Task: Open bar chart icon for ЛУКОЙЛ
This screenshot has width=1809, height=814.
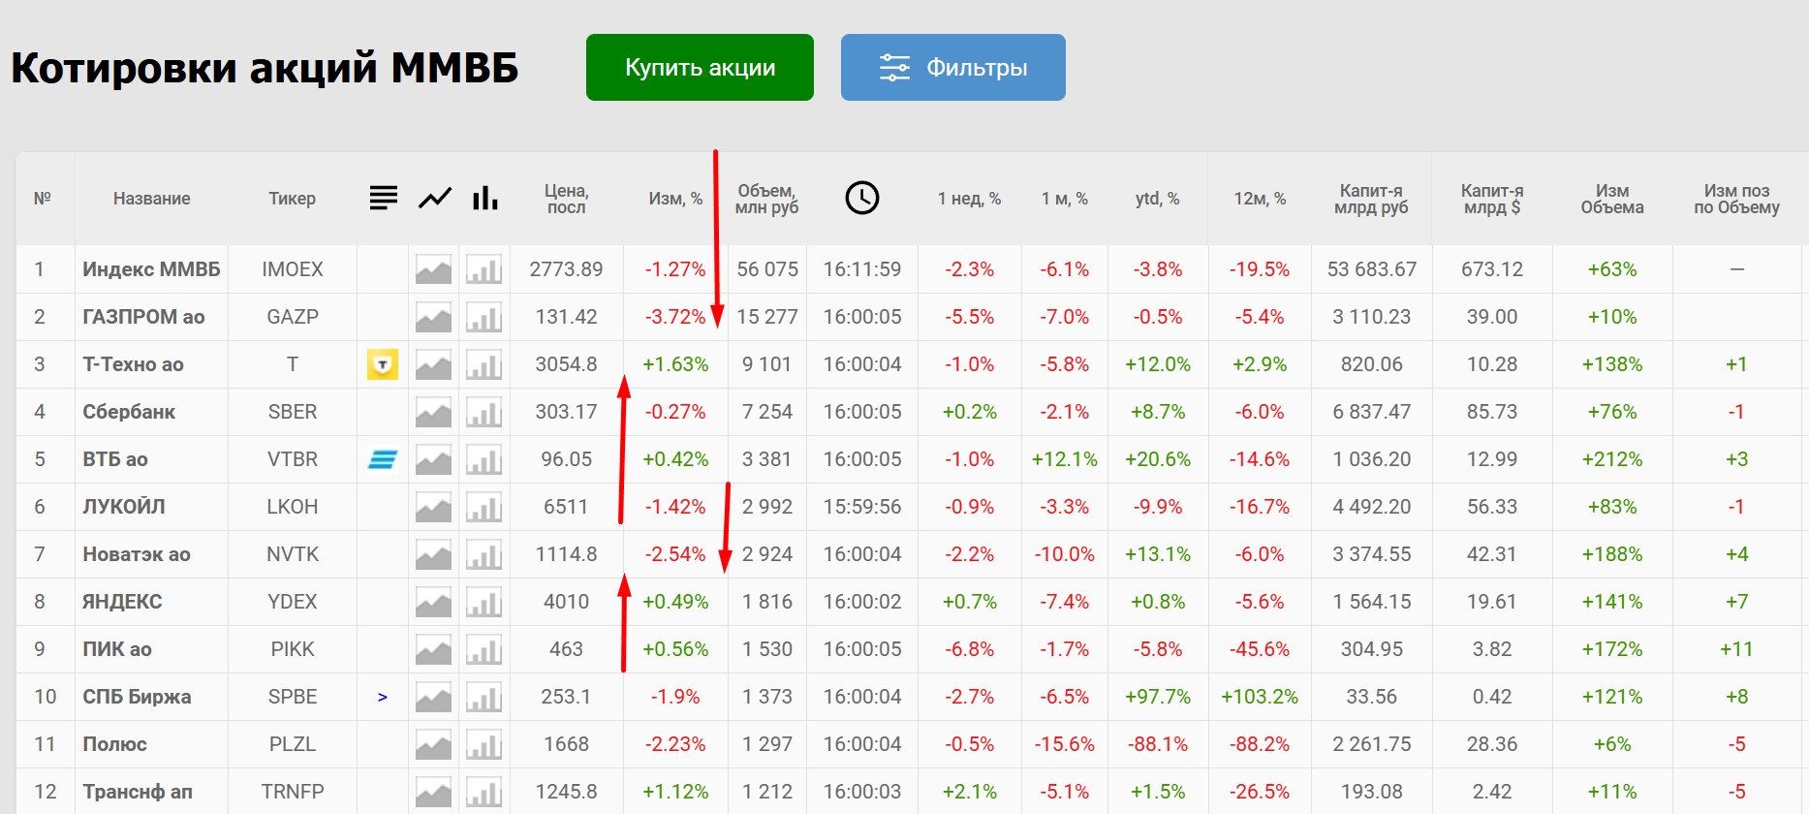Action: point(483,507)
